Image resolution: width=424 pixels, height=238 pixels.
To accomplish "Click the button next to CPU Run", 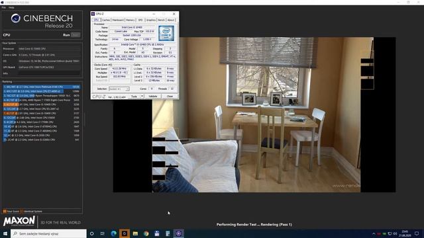I will (76, 35).
